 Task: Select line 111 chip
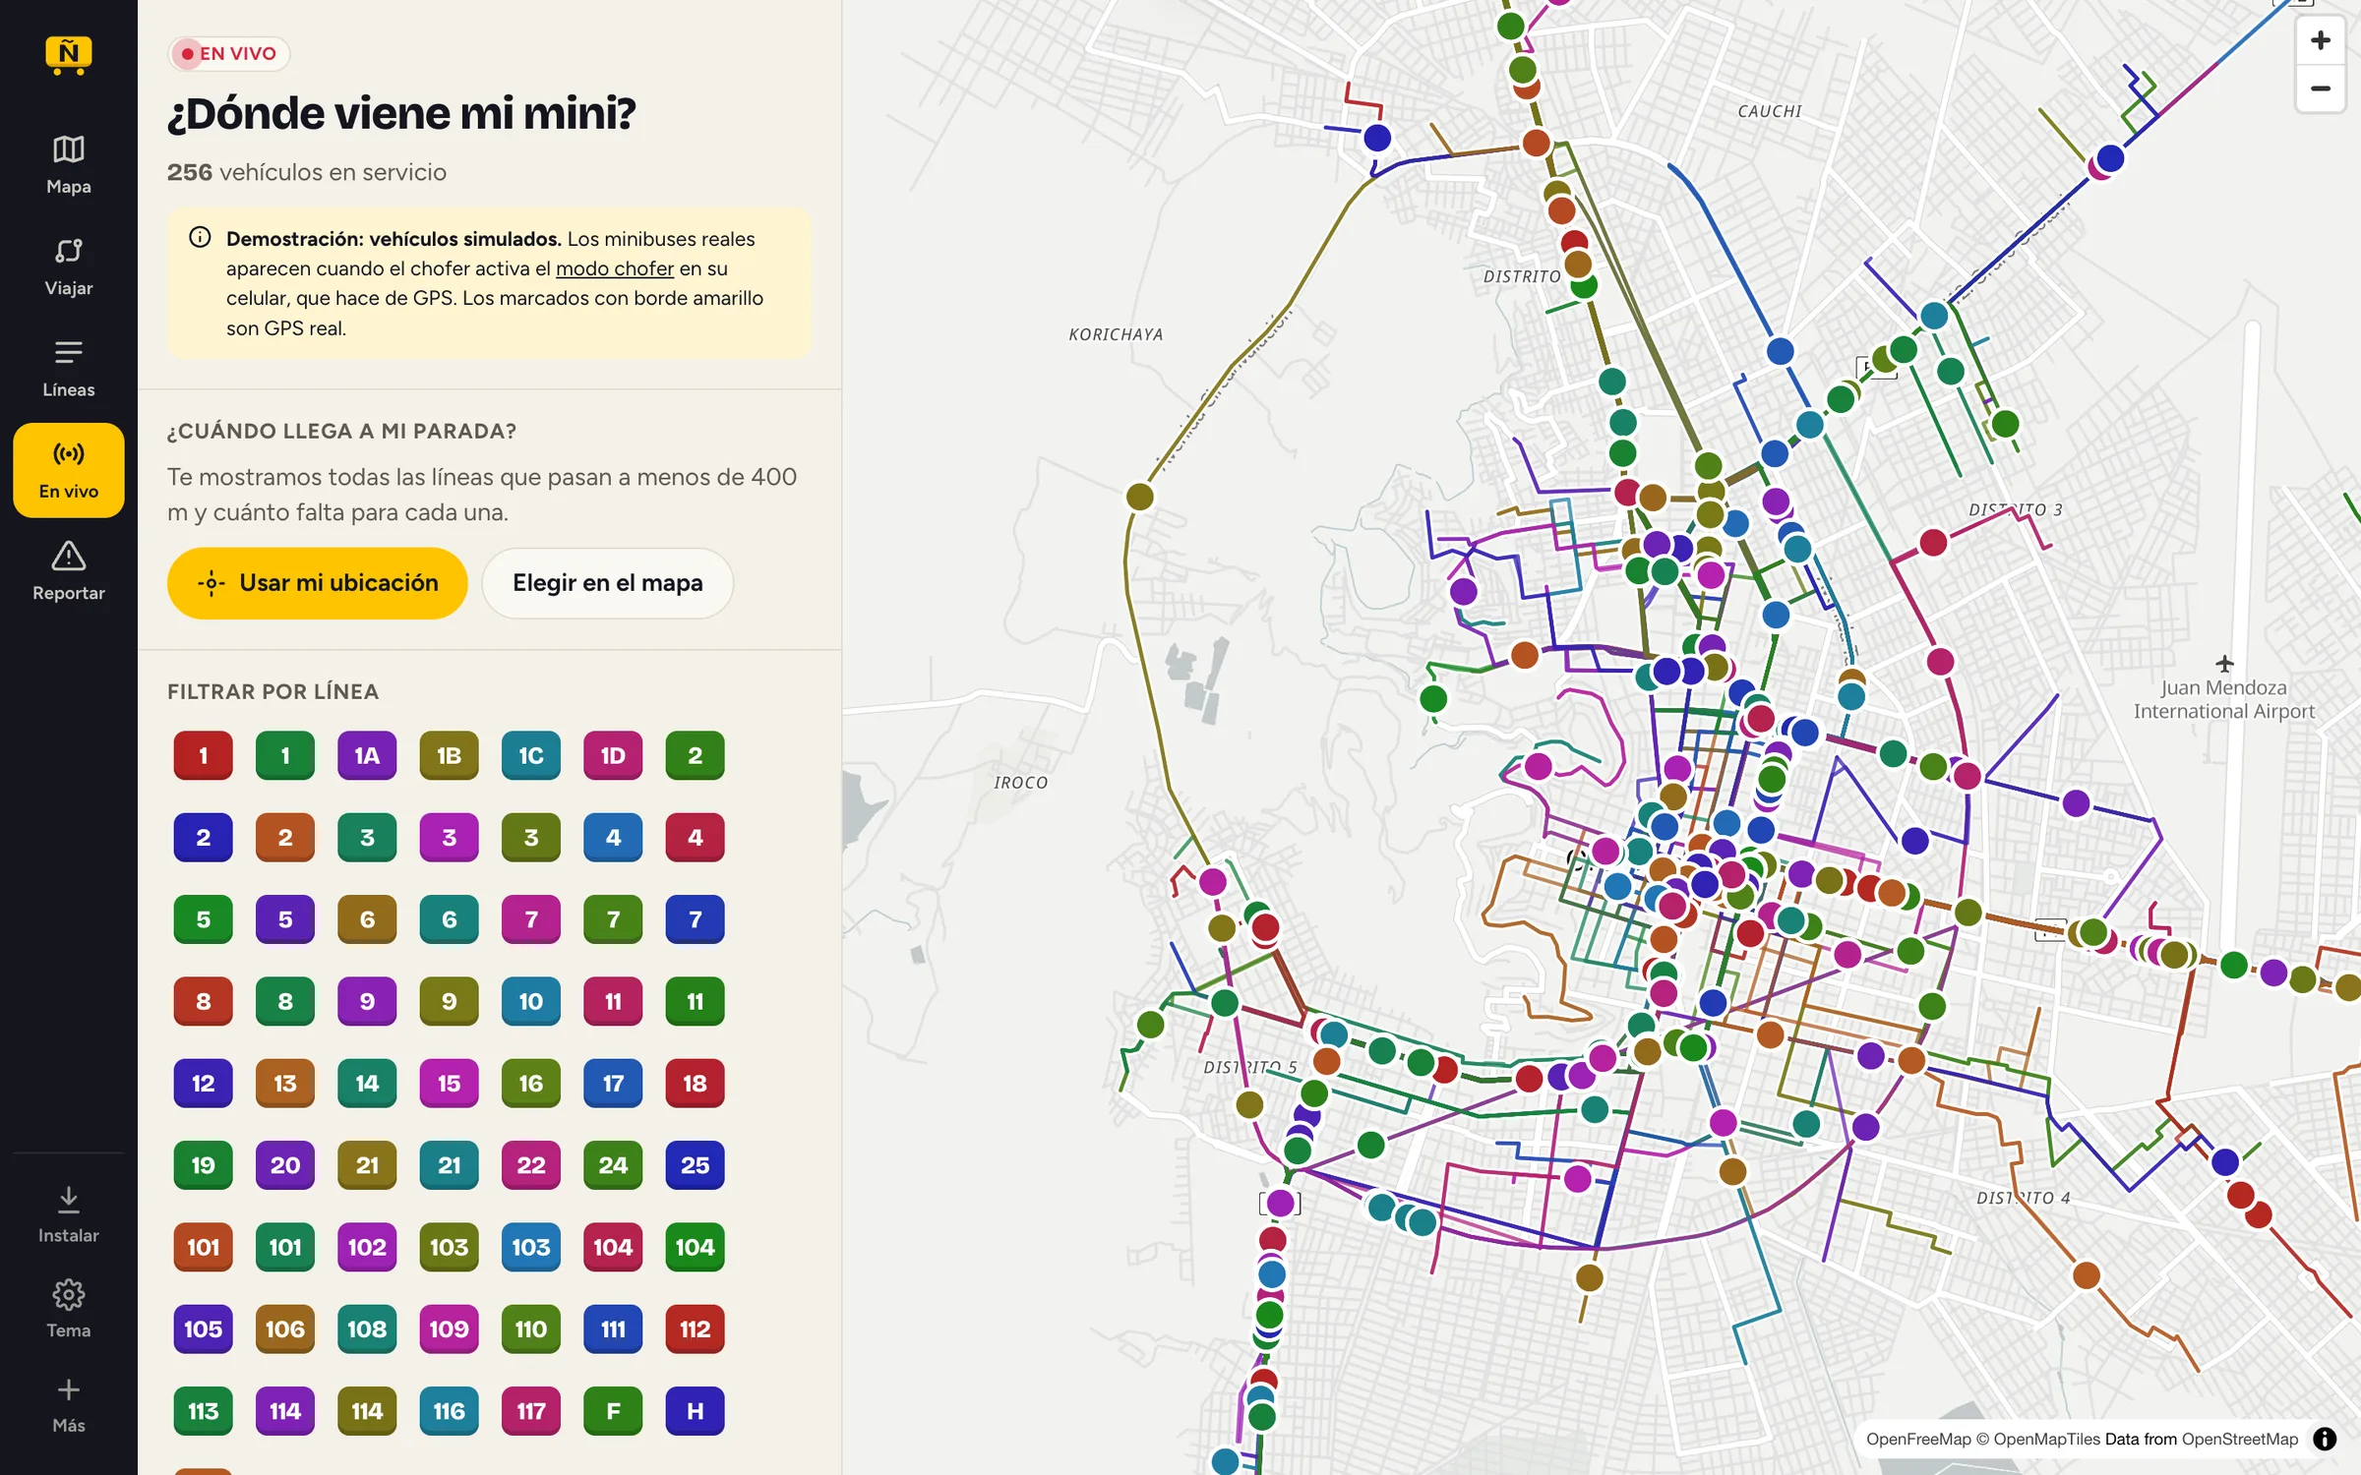pos(613,1329)
